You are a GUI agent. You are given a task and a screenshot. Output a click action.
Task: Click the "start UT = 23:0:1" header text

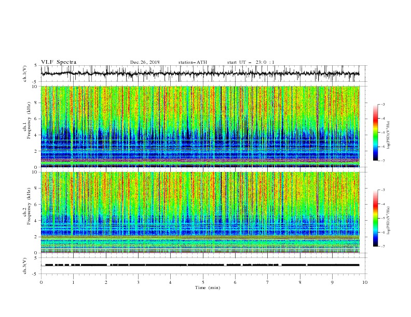251,62
